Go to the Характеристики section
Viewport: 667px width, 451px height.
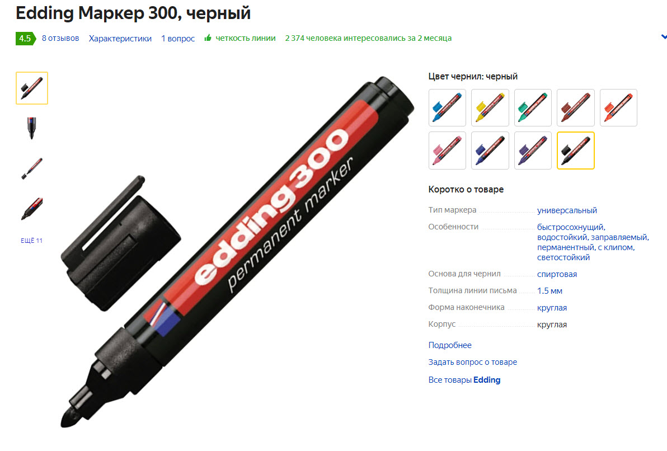120,38
